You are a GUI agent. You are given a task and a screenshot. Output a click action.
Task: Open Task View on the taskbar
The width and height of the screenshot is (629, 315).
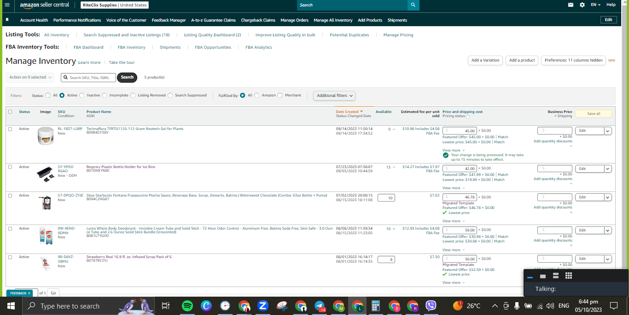click(x=166, y=306)
